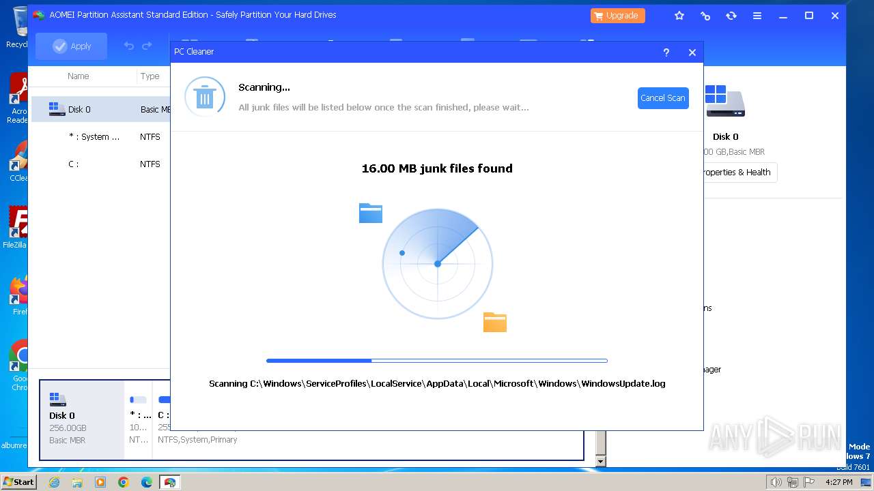Open the Windows Start menu
The width and height of the screenshot is (874, 491).
point(18,481)
